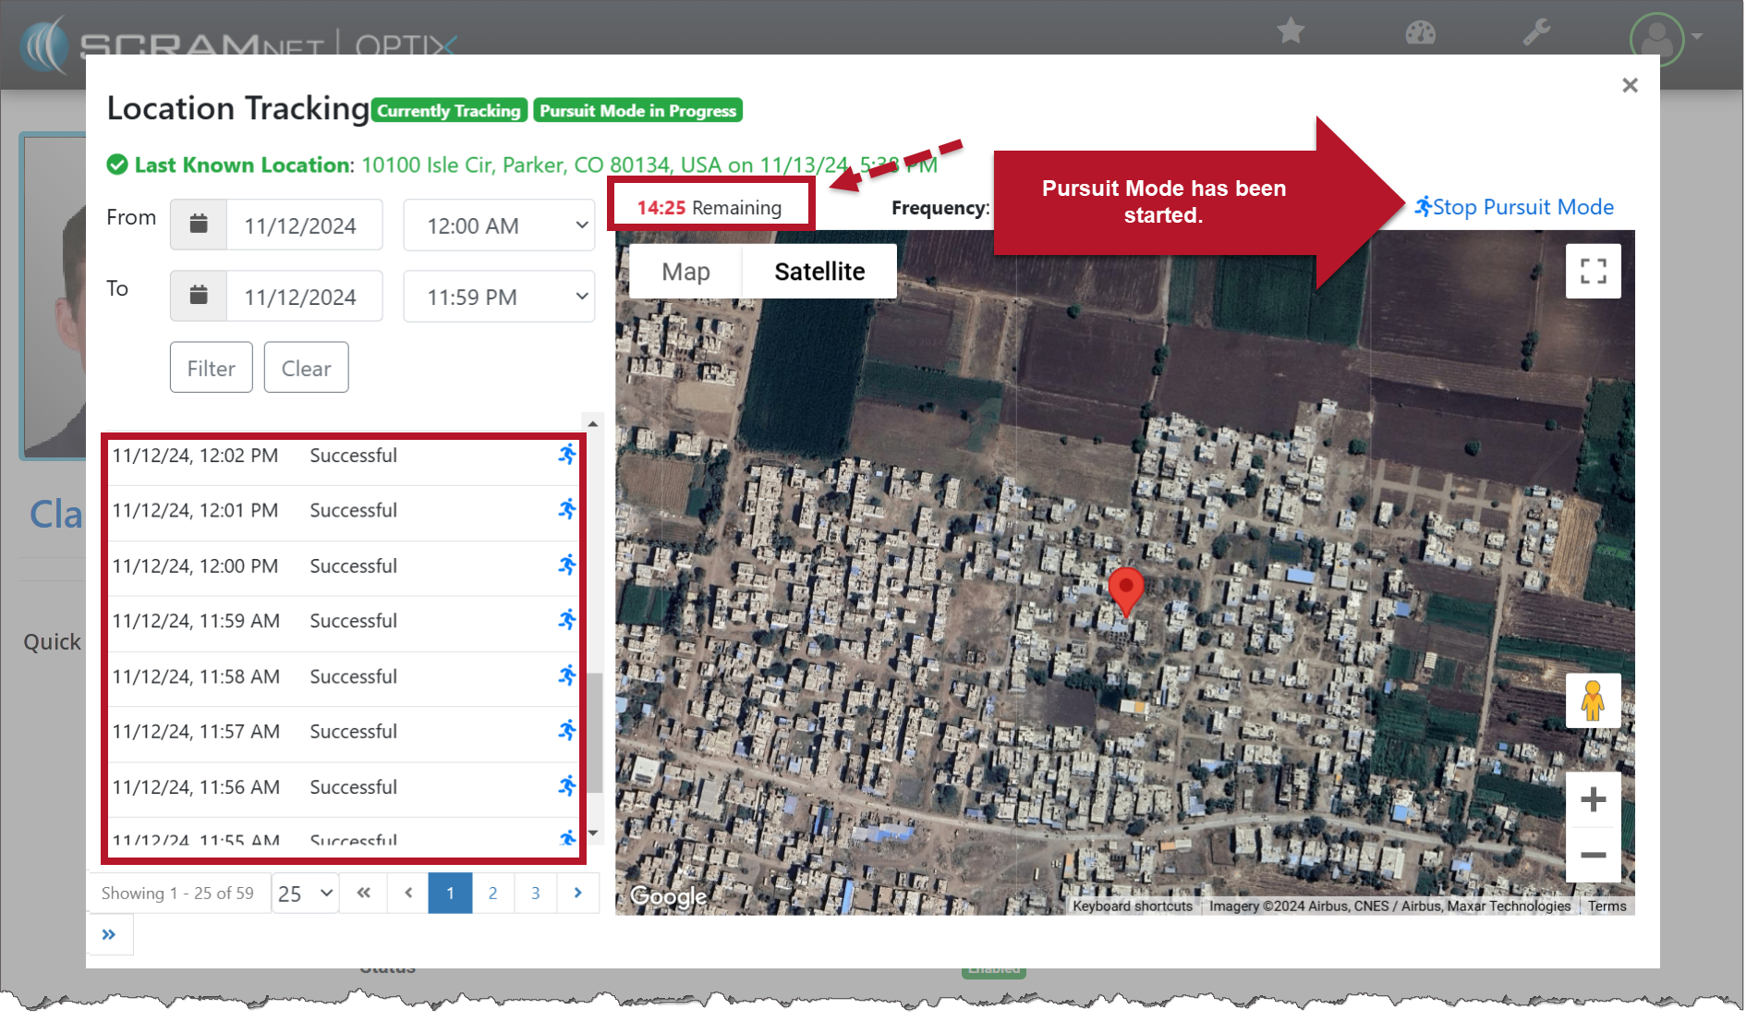Expand the panel with double chevron icon
This screenshot has width=1746, height=1022.
[109, 934]
